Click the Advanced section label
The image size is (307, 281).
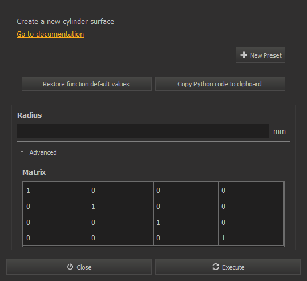click(x=43, y=152)
